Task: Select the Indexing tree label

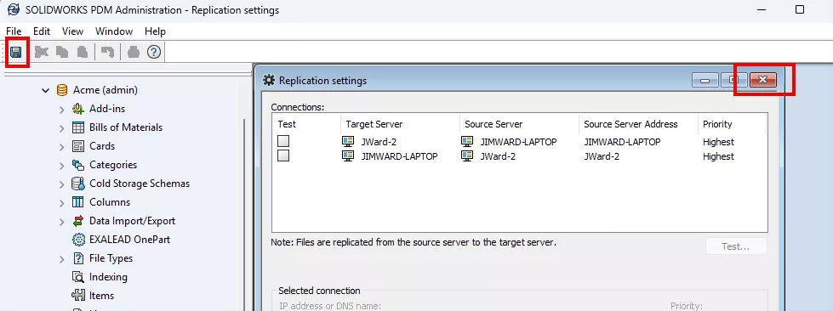Action: coord(108,277)
